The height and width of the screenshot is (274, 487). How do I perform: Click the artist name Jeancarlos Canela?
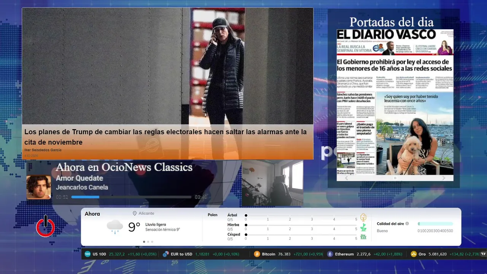82,187
